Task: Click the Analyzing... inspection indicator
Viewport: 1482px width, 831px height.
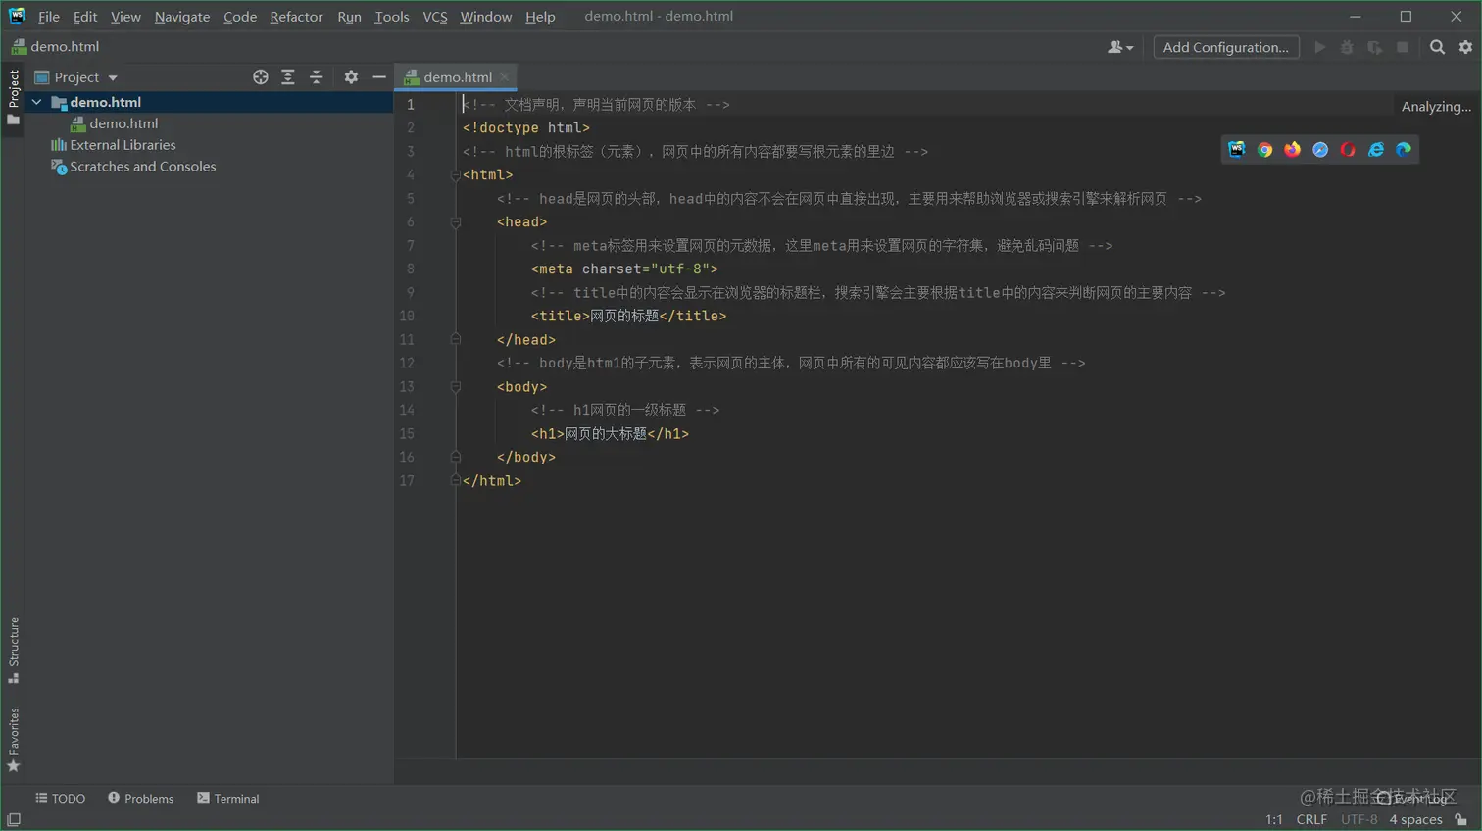Action: pyautogui.click(x=1436, y=107)
